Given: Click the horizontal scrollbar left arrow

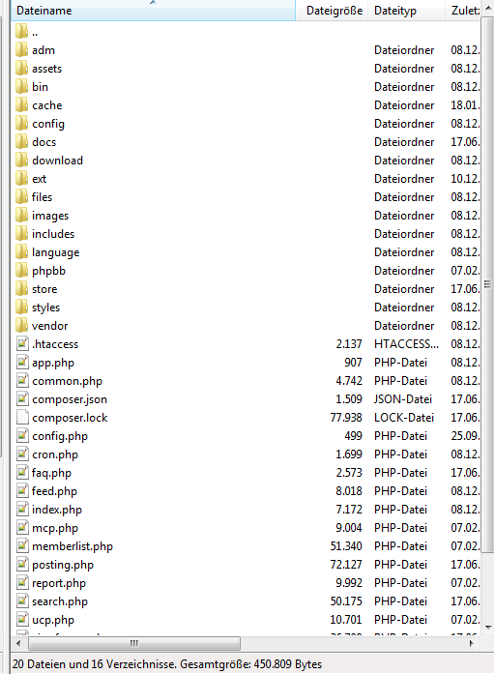Looking at the screenshot, I should click(18, 643).
